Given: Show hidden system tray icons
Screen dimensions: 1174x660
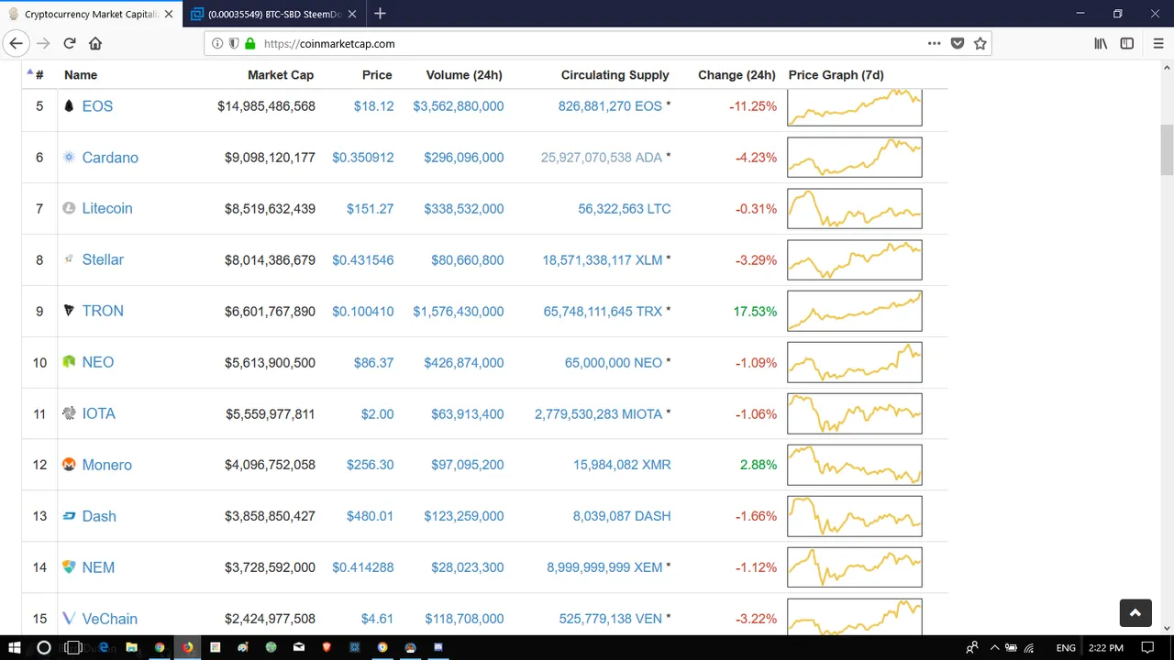Looking at the screenshot, I should 994,647.
